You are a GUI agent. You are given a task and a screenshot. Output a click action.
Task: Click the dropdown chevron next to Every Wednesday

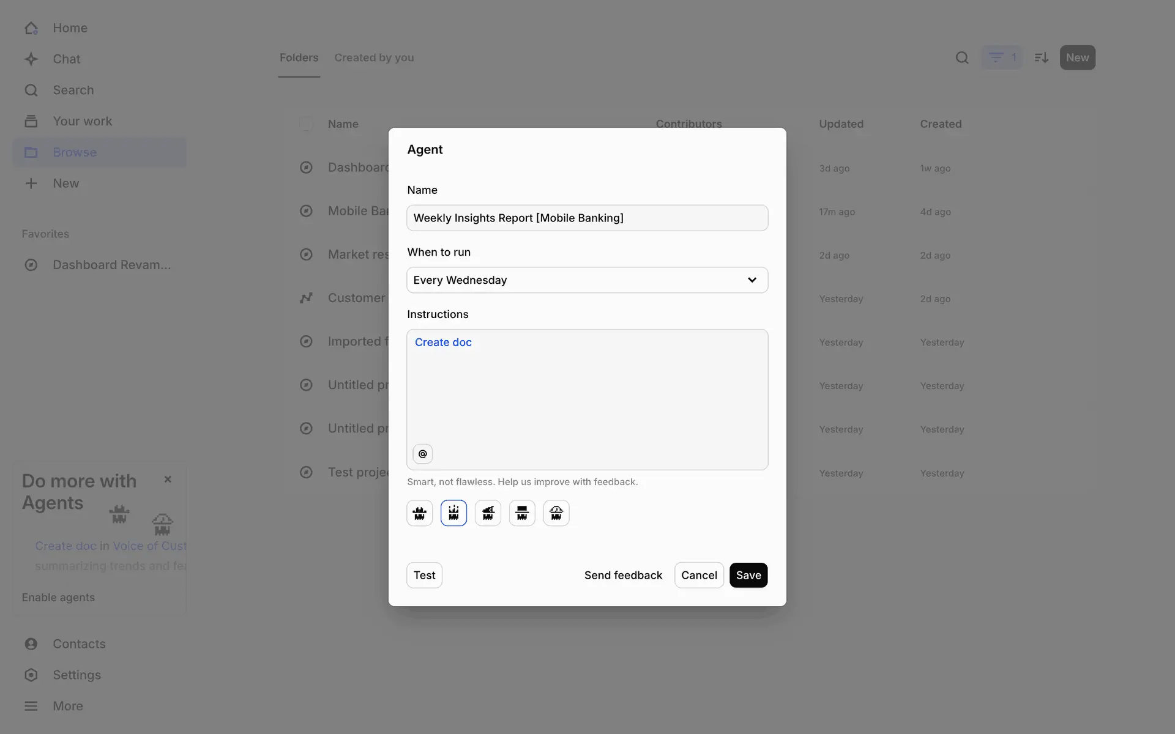[x=752, y=280]
